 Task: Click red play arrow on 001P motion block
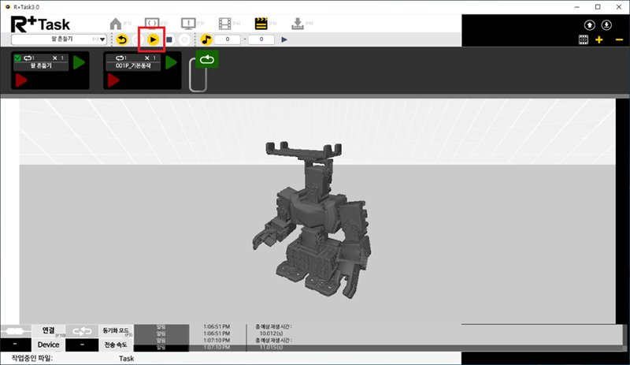click(x=113, y=81)
